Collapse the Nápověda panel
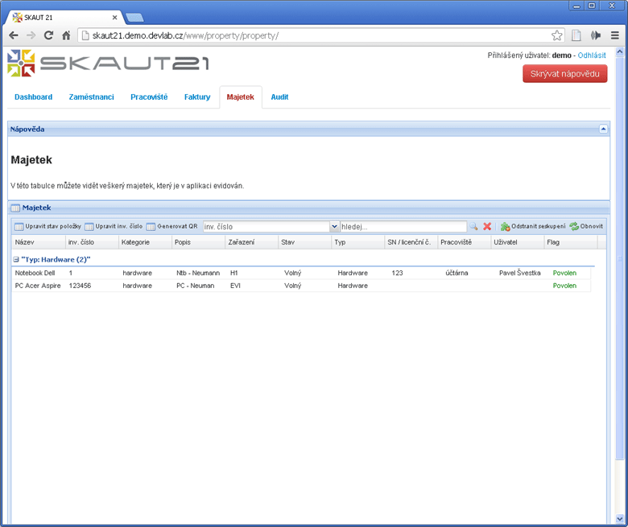This screenshot has height=527, width=628. pos(603,129)
